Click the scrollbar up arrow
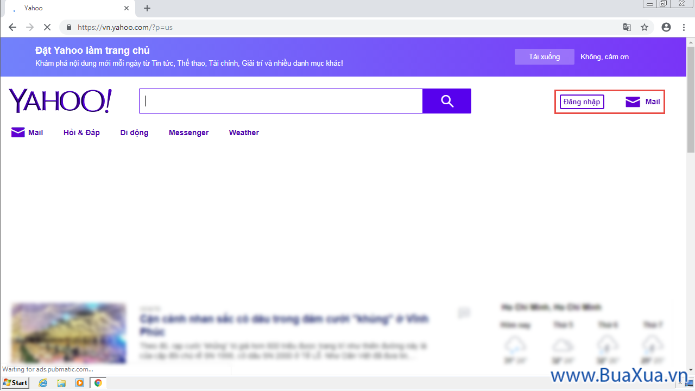The image size is (695, 391). coord(691,42)
